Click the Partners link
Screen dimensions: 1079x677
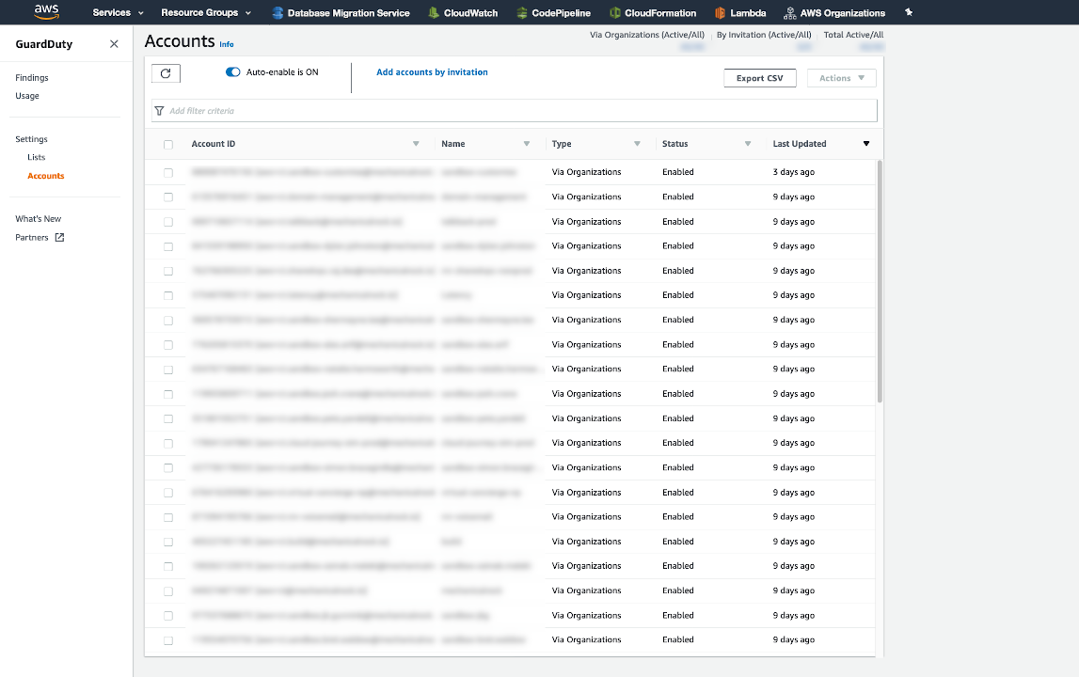pos(32,237)
